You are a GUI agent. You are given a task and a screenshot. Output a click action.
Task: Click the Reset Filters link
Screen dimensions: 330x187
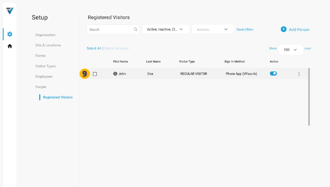244,29
